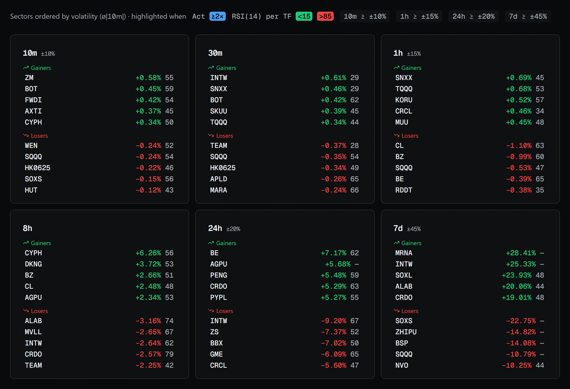Click the Losers trend-down icon in 24h panel
Image resolution: width=570 pixels, height=389 pixels.
point(211,311)
